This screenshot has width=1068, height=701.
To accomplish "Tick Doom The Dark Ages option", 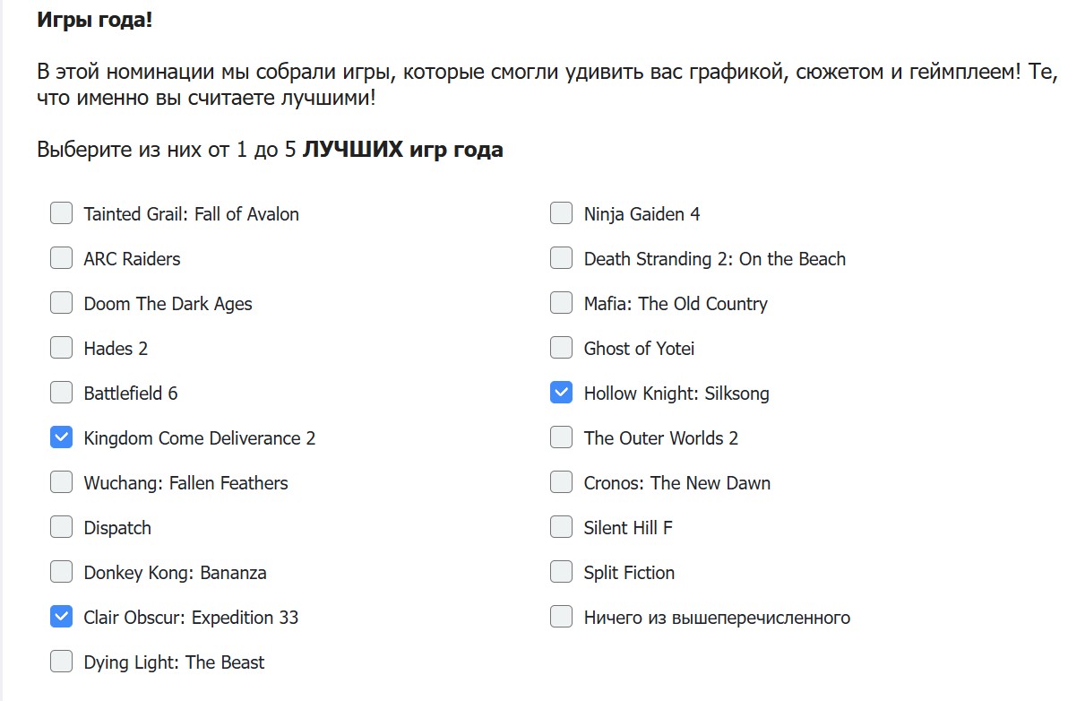I will click(x=61, y=303).
